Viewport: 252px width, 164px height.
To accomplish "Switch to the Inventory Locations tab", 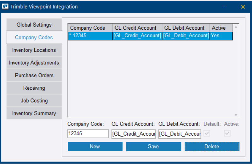I will point(34,50).
